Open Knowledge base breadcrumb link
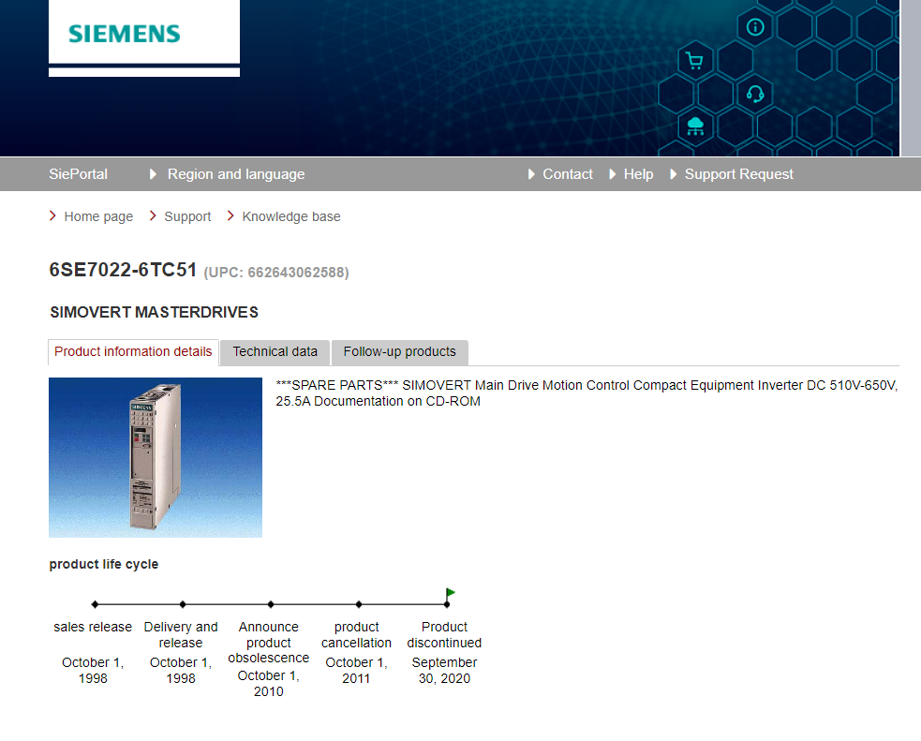Screen dimensions: 921x741 (290, 216)
